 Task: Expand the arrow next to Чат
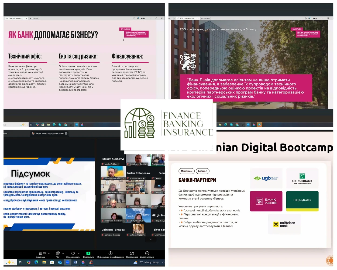63,253
